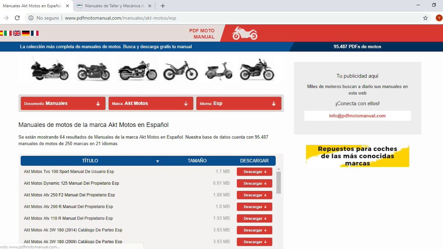Click the info@pdfmotomanual.com email link
443x249 pixels.
tap(357, 116)
